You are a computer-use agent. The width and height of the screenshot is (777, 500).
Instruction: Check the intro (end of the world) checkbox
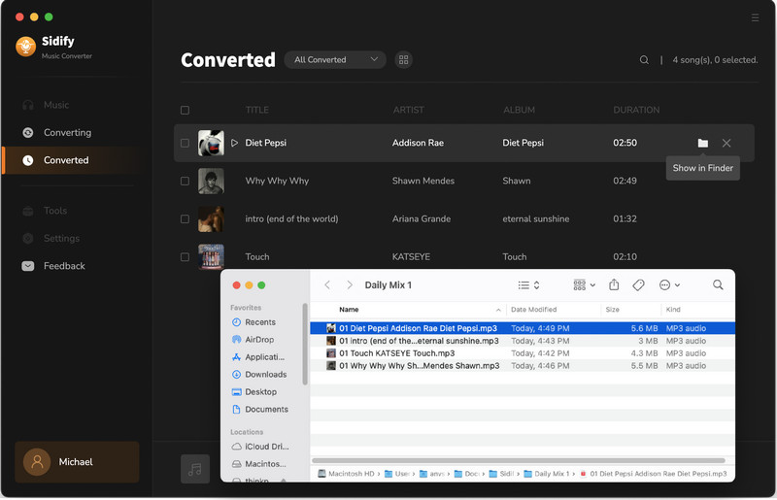[185, 219]
